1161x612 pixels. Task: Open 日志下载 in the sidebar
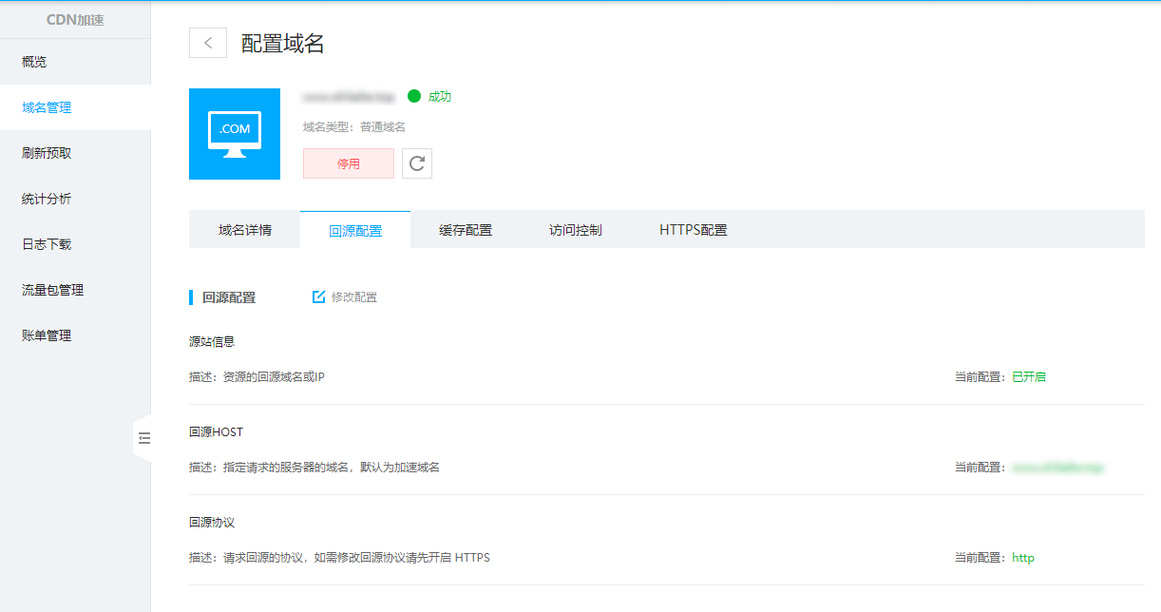pos(47,244)
